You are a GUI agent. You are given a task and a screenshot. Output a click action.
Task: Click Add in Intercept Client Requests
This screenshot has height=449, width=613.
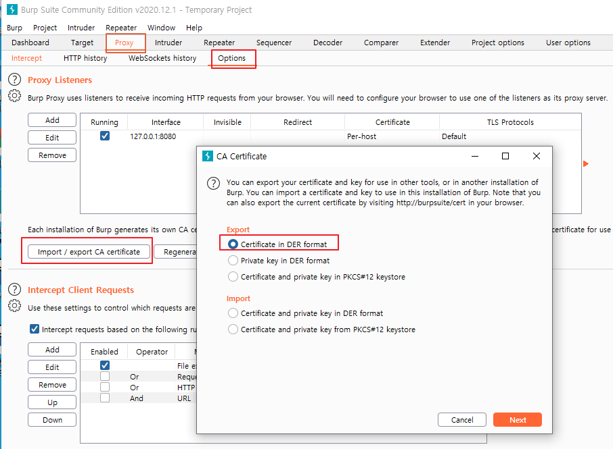52,350
